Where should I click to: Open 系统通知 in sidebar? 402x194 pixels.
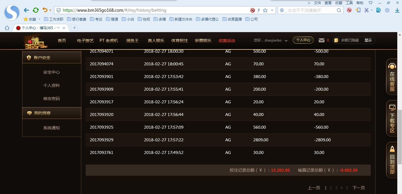pyautogui.click(x=52, y=128)
